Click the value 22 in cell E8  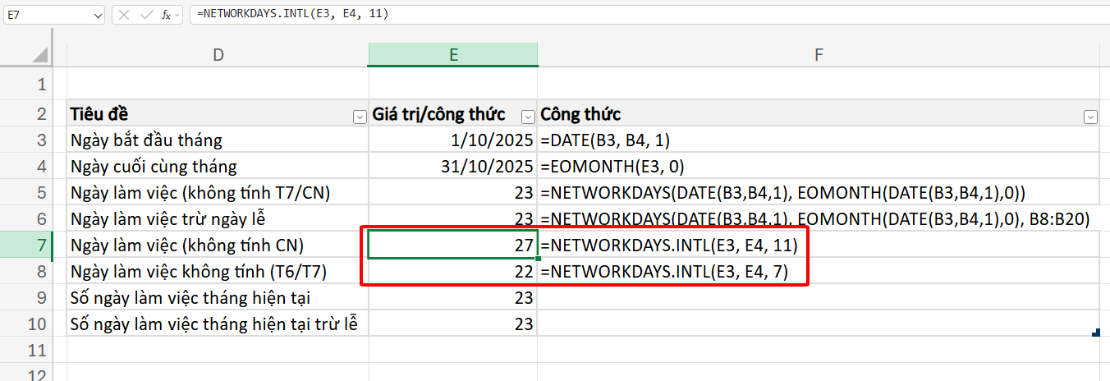(524, 272)
